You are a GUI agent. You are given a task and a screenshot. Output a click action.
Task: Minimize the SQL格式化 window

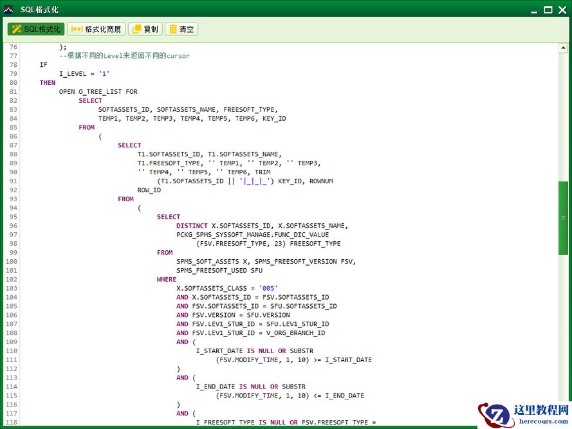[x=534, y=10]
